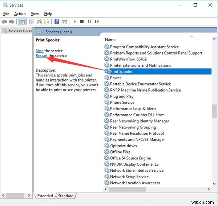The width and height of the screenshot is (218, 206).
Task: Click gear icon beside Offline Files
Action: pyautogui.click(x=107, y=152)
